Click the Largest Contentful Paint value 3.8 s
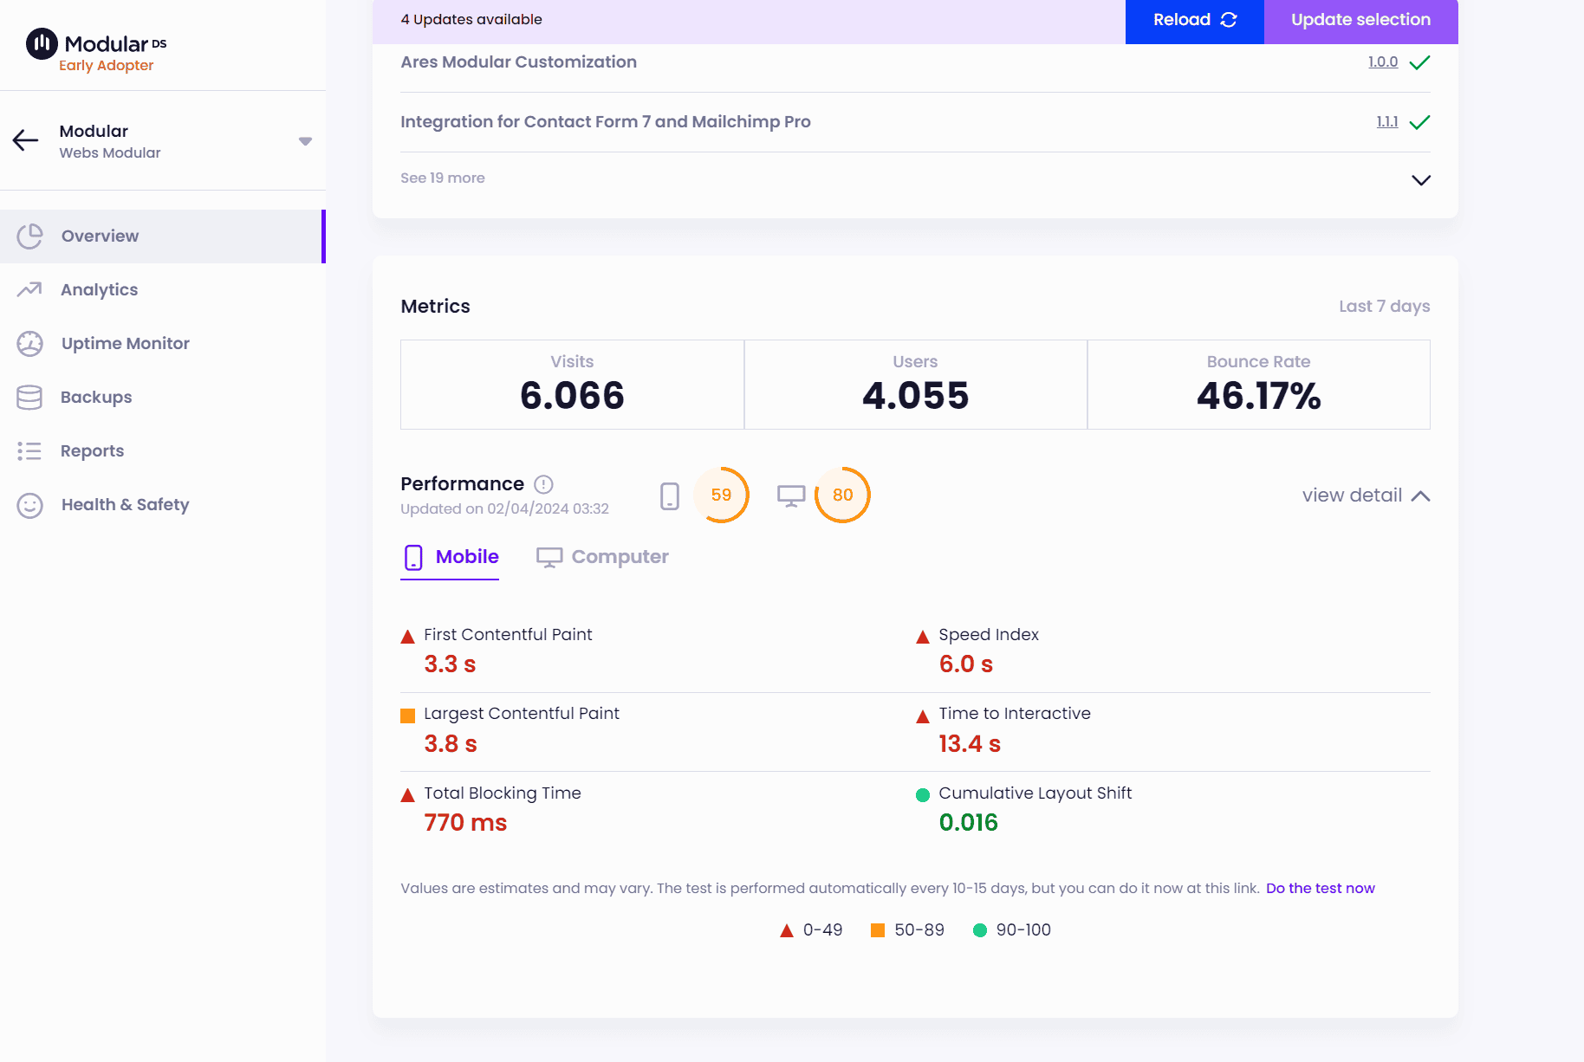 [x=451, y=744]
